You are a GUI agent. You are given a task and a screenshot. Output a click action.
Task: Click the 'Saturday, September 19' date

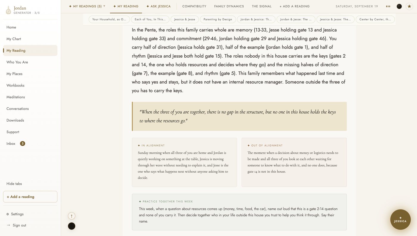(x=357, y=6)
